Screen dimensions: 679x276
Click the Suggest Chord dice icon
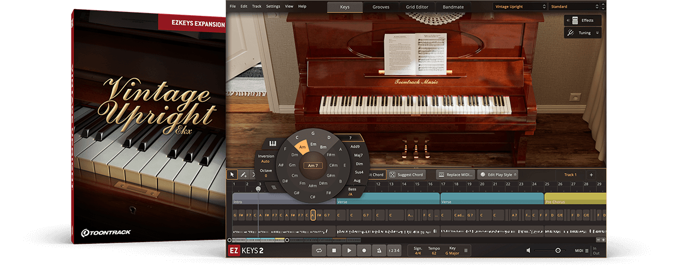(x=392, y=175)
